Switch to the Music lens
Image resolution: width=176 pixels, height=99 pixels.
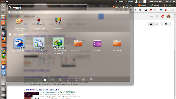(x=76, y=79)
